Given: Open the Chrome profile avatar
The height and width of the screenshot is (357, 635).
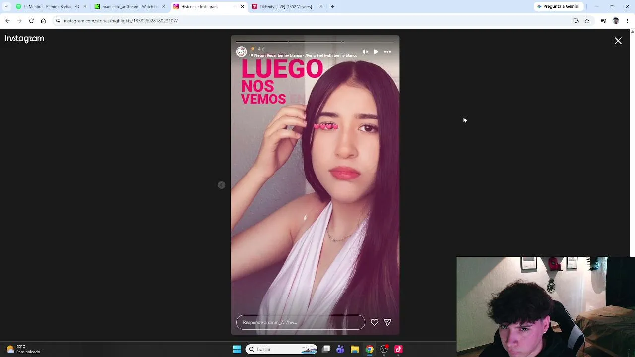Looking at the screenshot, I should click(x=616, y=21).
